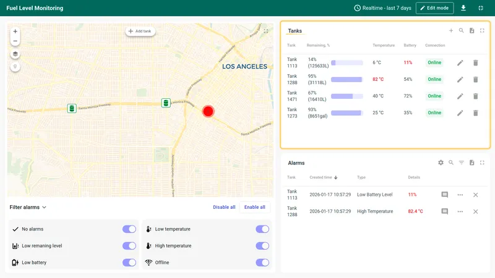Click Enable all alarms filters

254,207
